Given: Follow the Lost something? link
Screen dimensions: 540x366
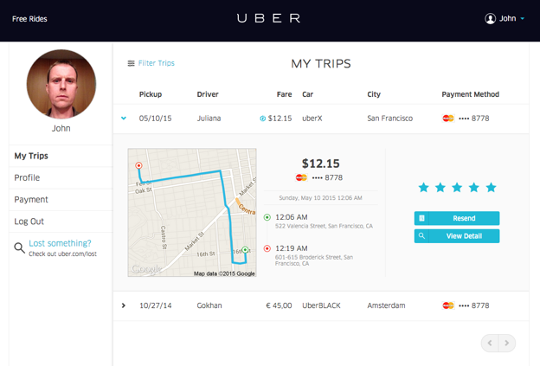Looking at the screenshot, I should coord(60,243).
